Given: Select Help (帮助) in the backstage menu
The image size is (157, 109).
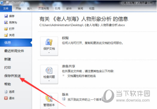Looking at the screenshot, I should pos(7,84).
